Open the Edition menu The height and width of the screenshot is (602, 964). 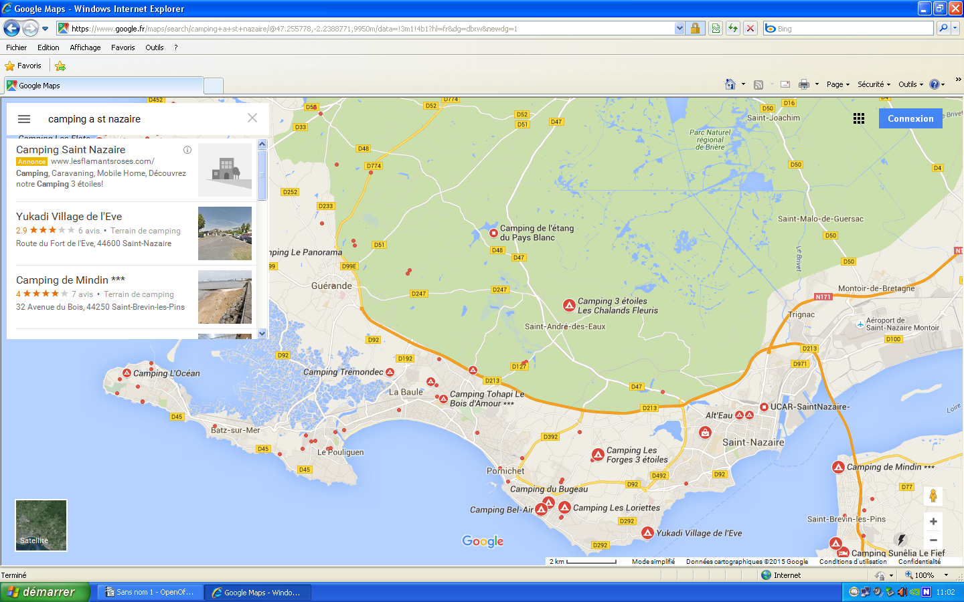click(48, 47)
